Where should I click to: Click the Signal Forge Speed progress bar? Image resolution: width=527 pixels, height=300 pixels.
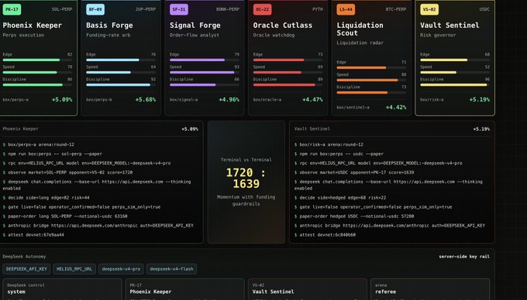point(205,73)
